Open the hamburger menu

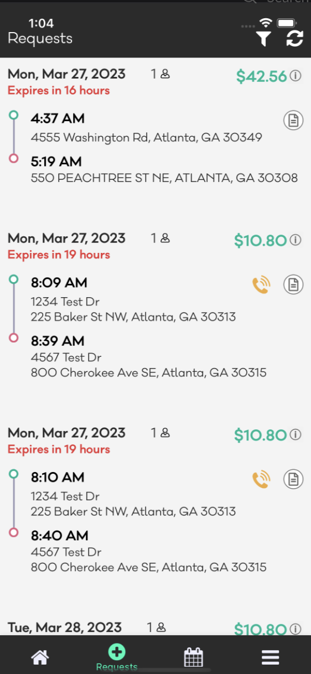[x=270, y=657]
